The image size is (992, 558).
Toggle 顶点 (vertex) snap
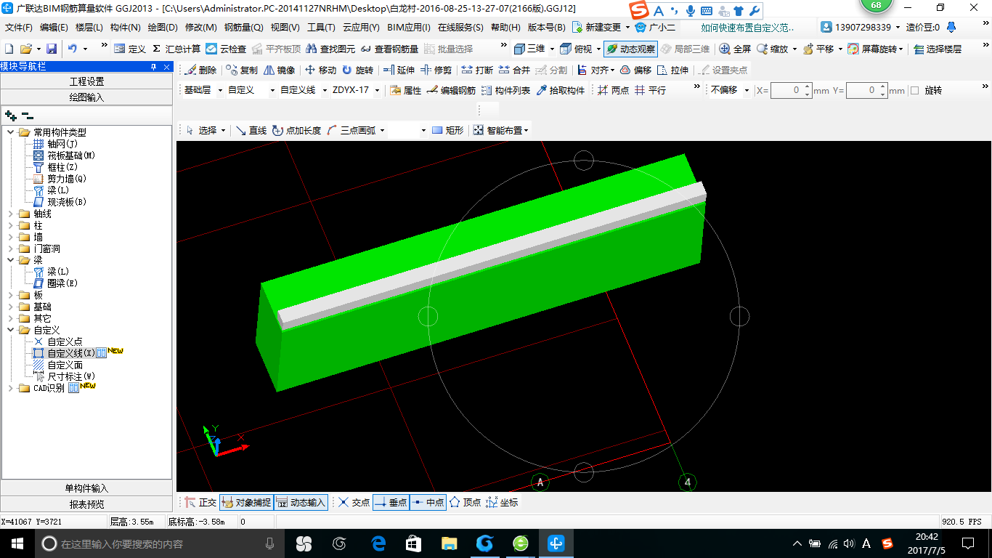coord(465,502)
